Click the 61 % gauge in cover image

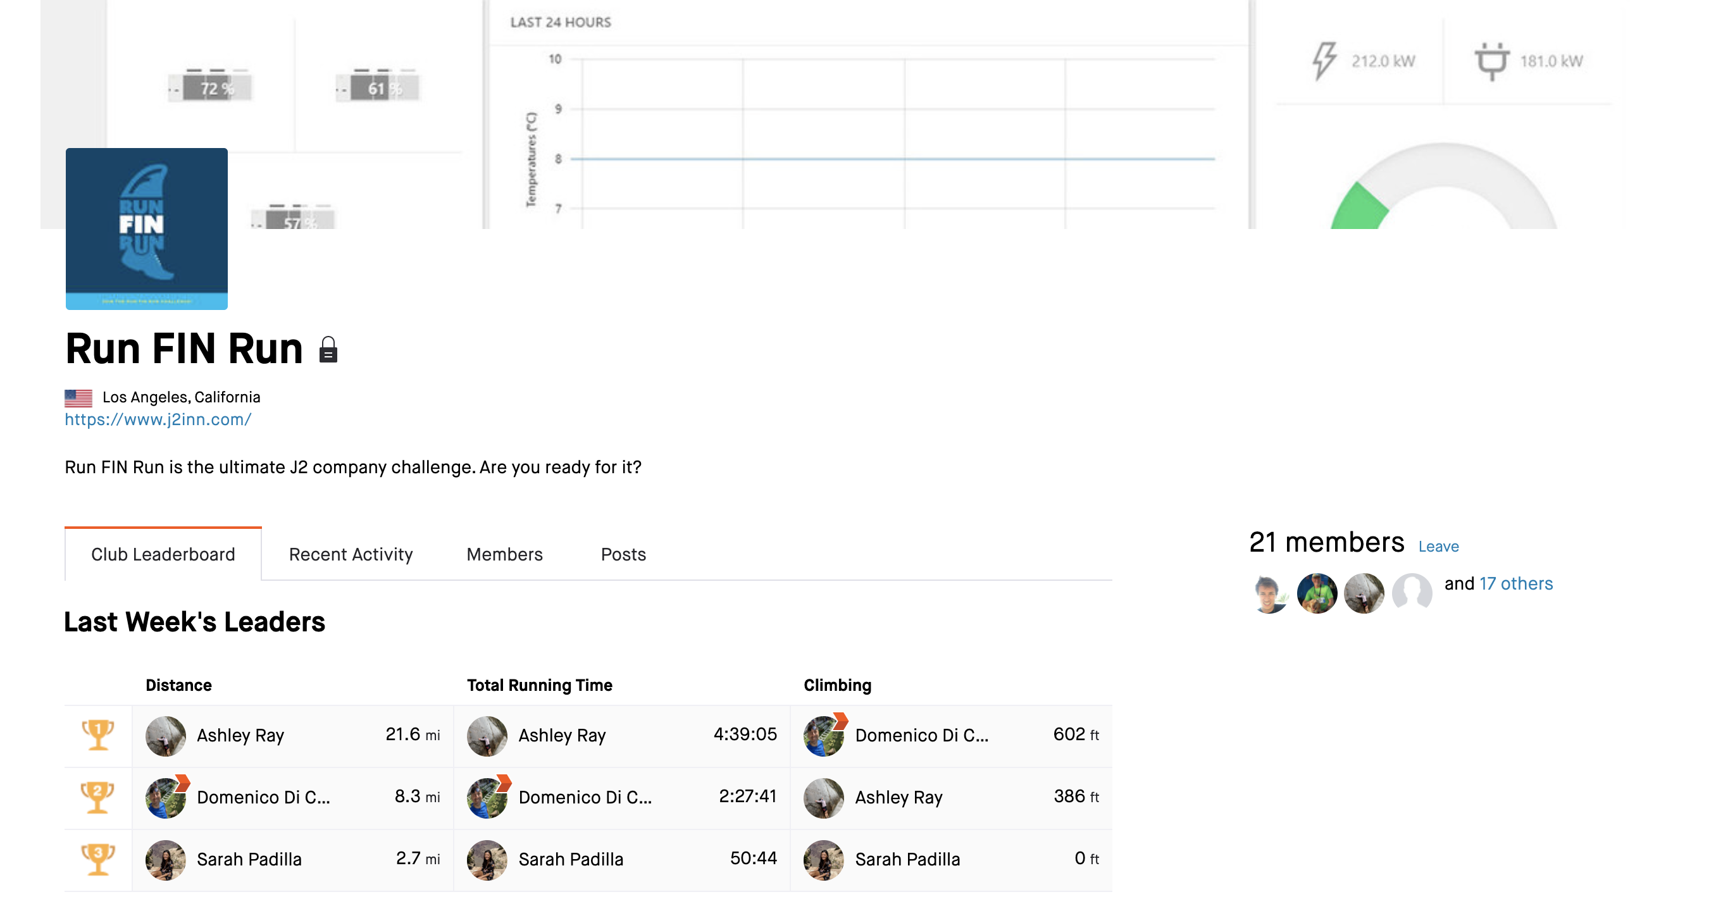click(x=378, y=86)
